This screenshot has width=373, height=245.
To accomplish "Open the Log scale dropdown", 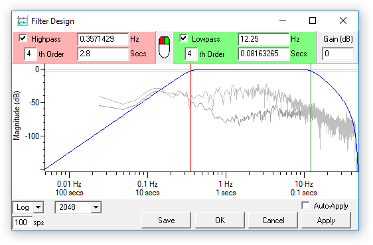I will (29, 207).
